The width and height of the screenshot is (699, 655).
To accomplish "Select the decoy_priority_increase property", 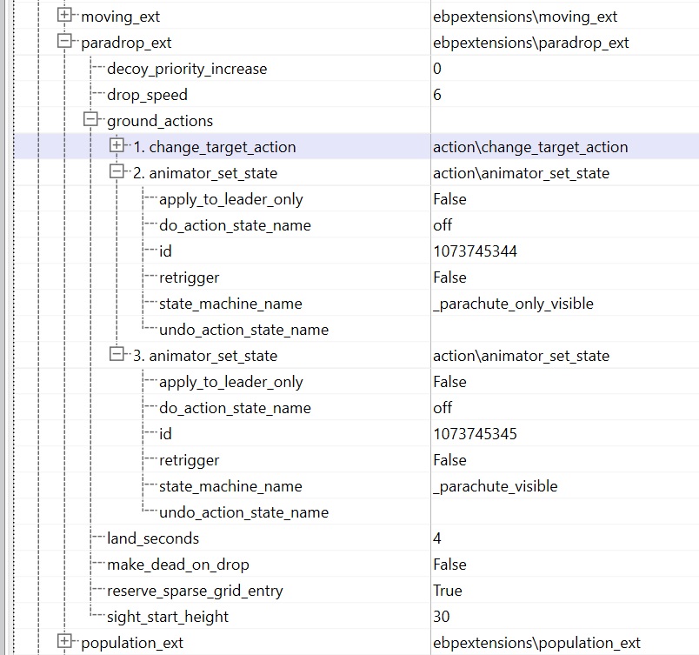I will (186, 69).
